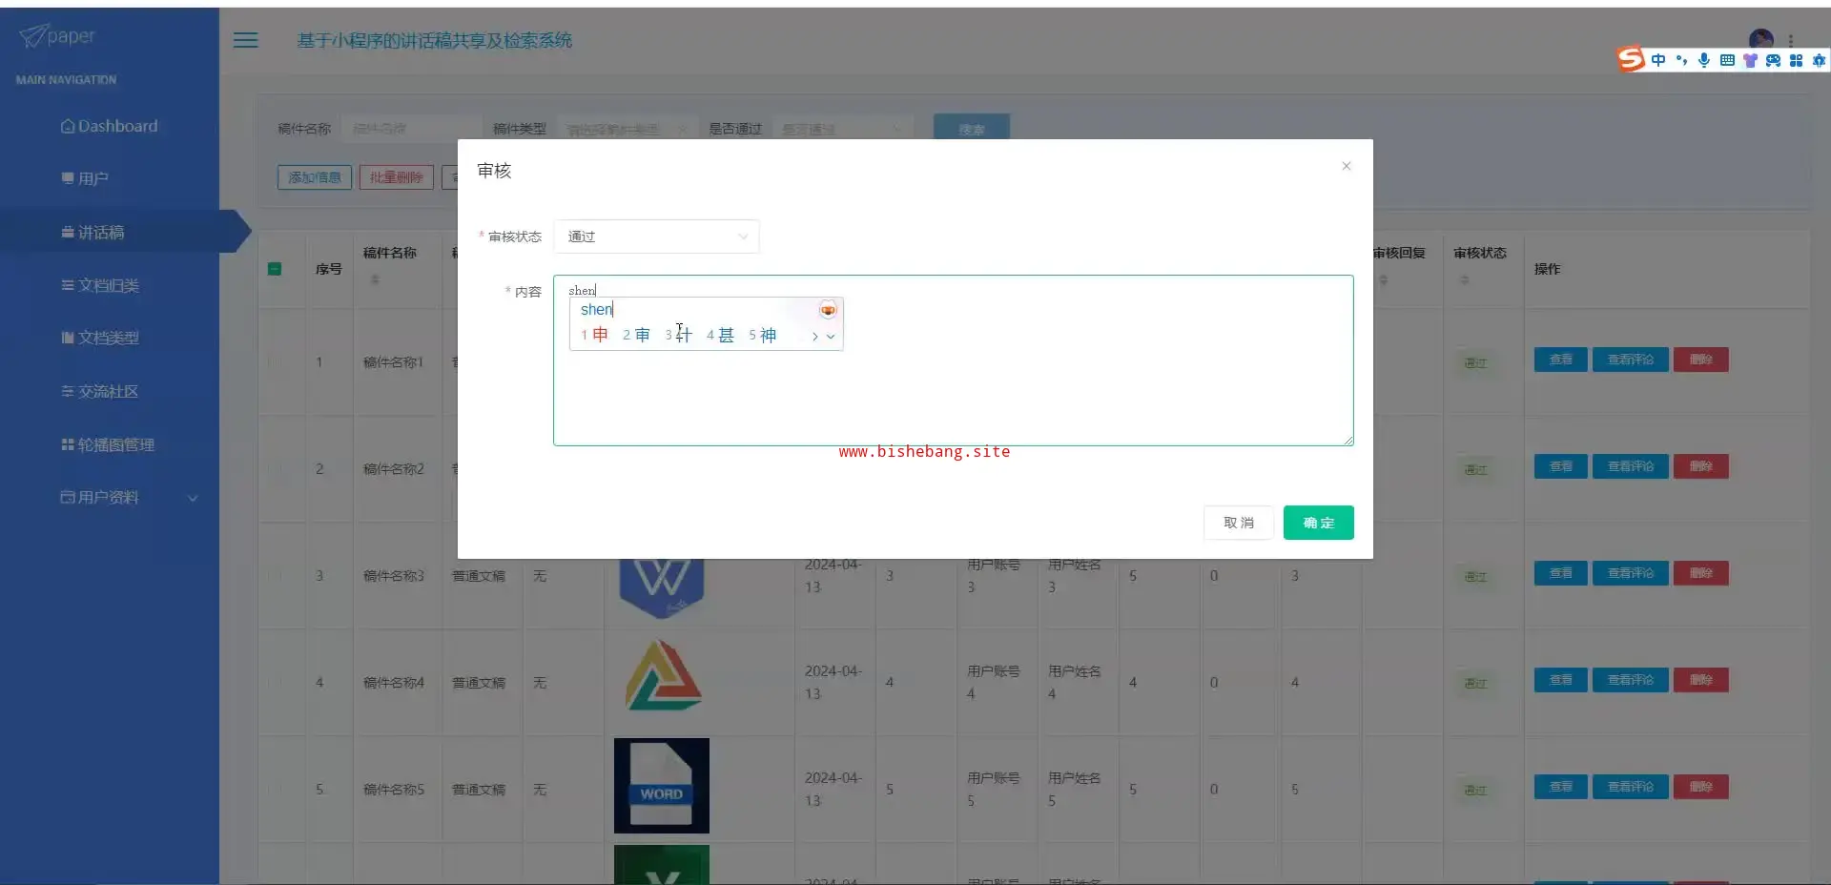The width and height of the screenshot is (1831, 885).
Task: Click the 取消 button in the dialog
Action: [1239, 523]
